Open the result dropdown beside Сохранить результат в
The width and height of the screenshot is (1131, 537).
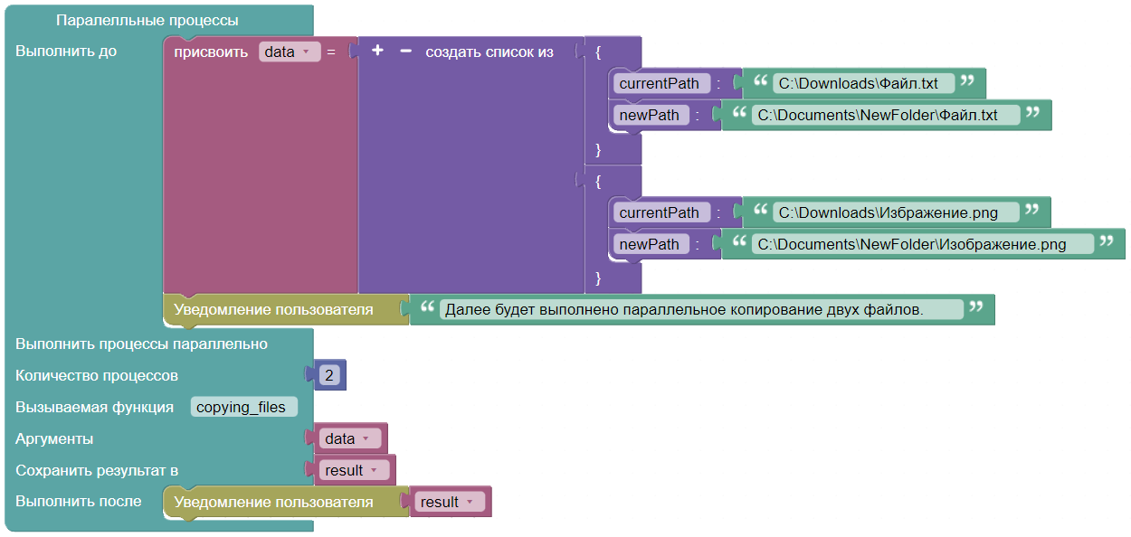(x=353, y=470)
